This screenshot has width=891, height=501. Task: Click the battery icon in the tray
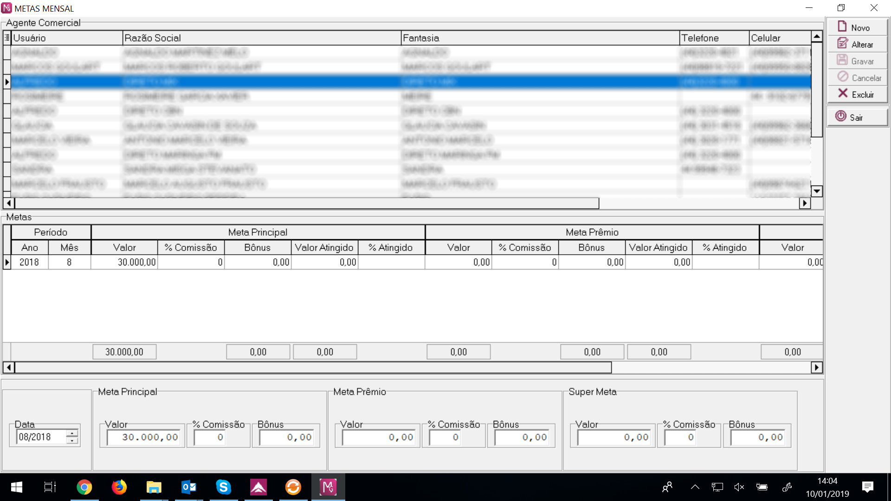[x=762, y=487]
